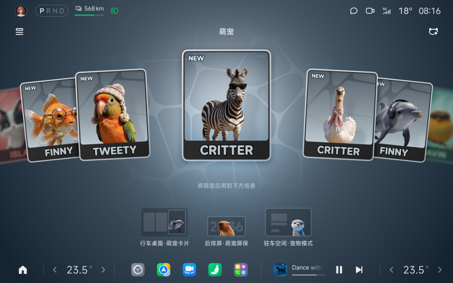Increase the right-side temperature

tap(440, 270)
